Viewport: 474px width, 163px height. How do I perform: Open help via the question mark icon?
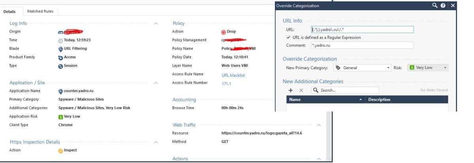(x=443, y=6)
